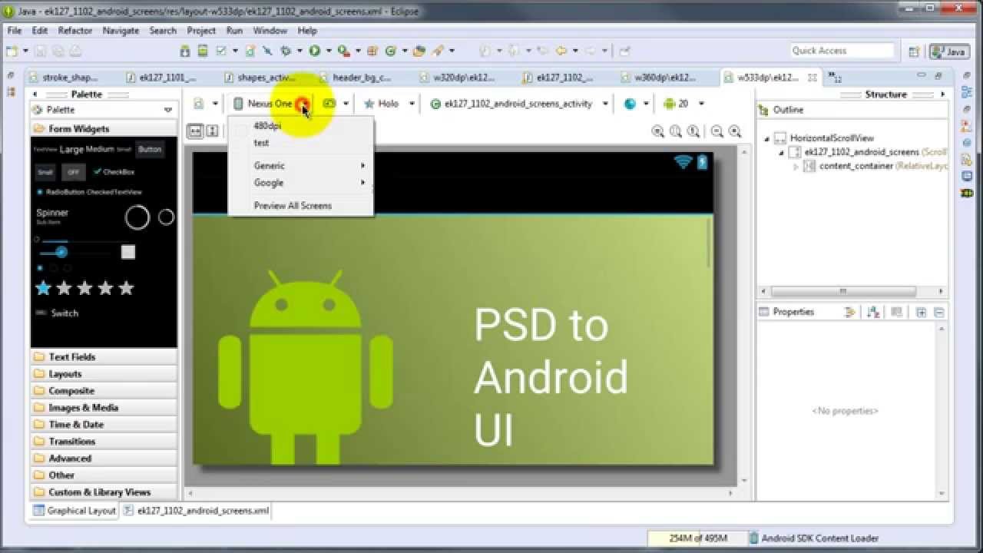Expand the Text Fields palette category
Image resolution: width=983 pixels, height=553 pixels.
click(104, 357)
